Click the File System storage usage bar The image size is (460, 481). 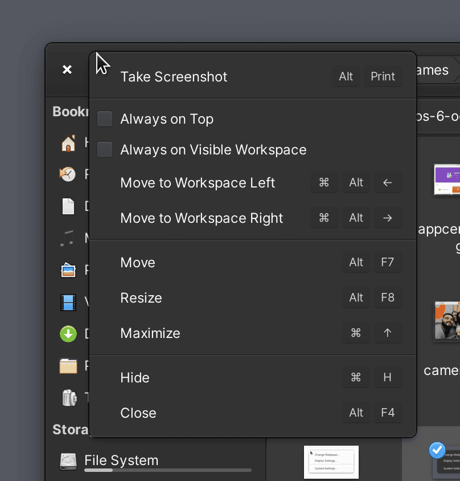tap(167, 470)
